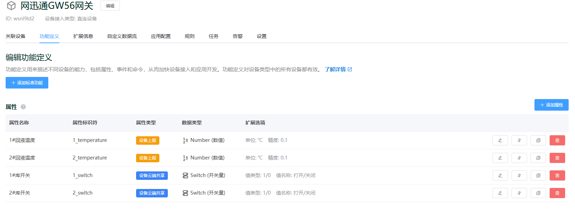Select the 规则 tab
The image size is (575, 209).
[189, 36]
